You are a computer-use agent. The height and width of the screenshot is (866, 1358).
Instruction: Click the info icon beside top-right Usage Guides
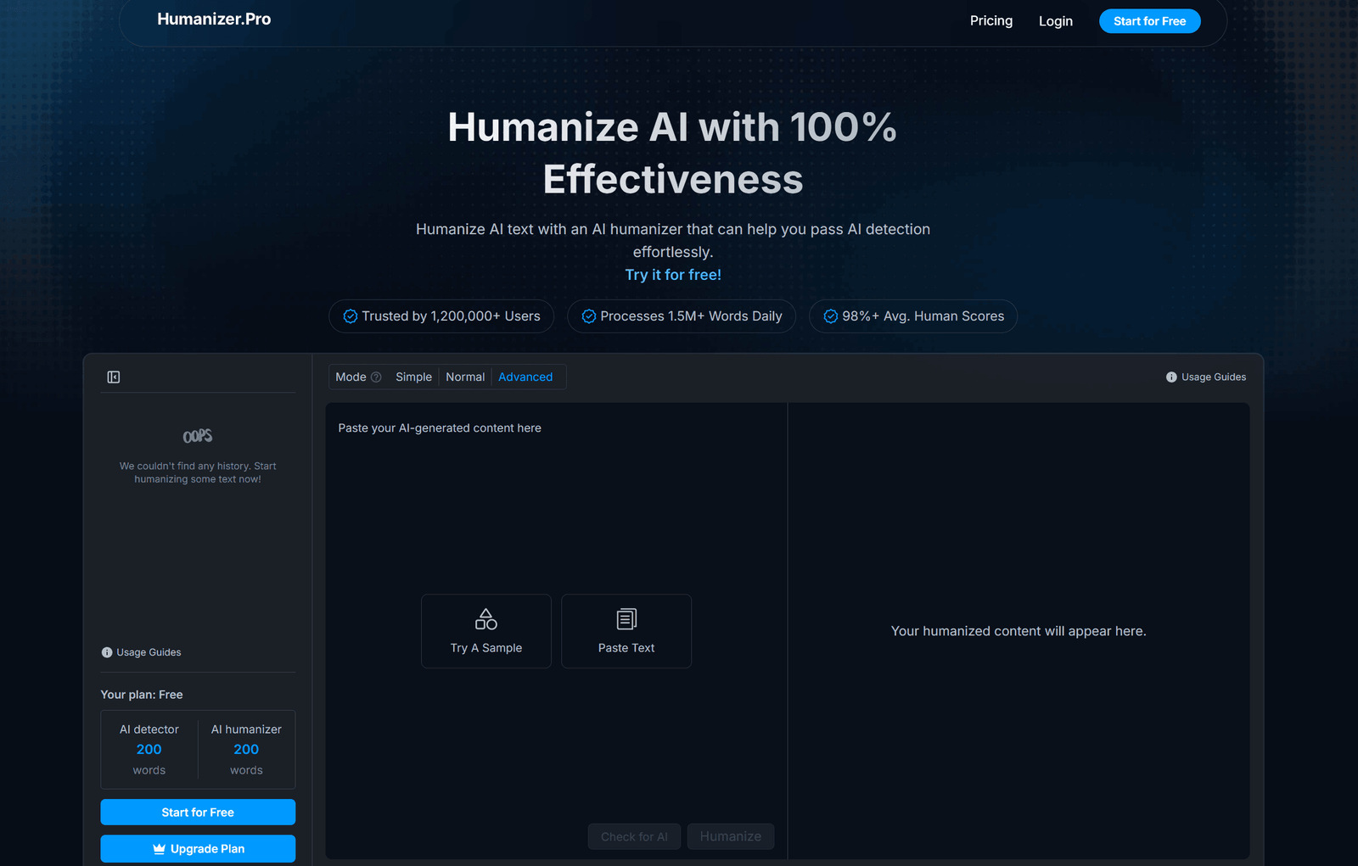pos(1171,377)
